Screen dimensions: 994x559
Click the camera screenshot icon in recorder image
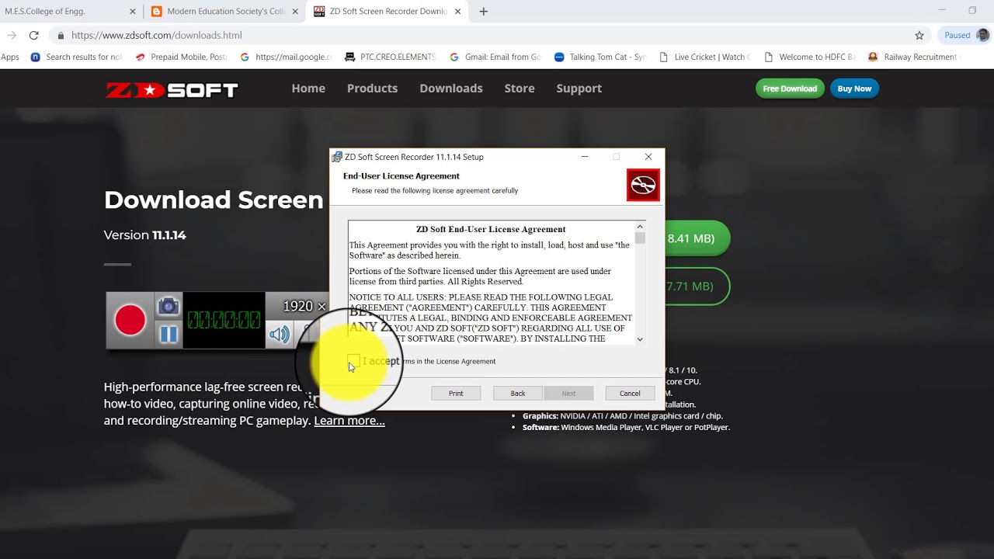coord(169,306)
